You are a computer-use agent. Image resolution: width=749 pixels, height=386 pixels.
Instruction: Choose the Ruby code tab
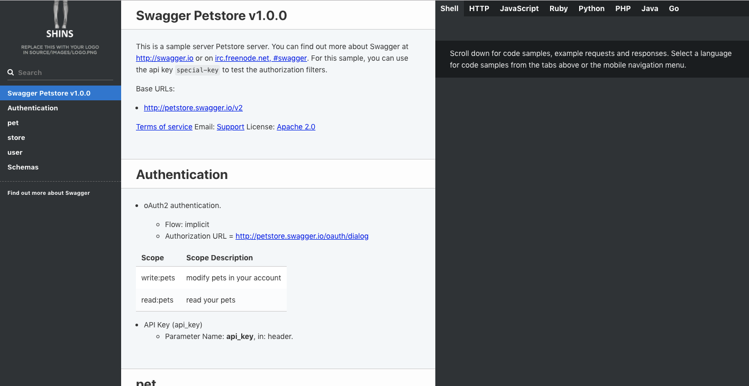tap(559, 8)
